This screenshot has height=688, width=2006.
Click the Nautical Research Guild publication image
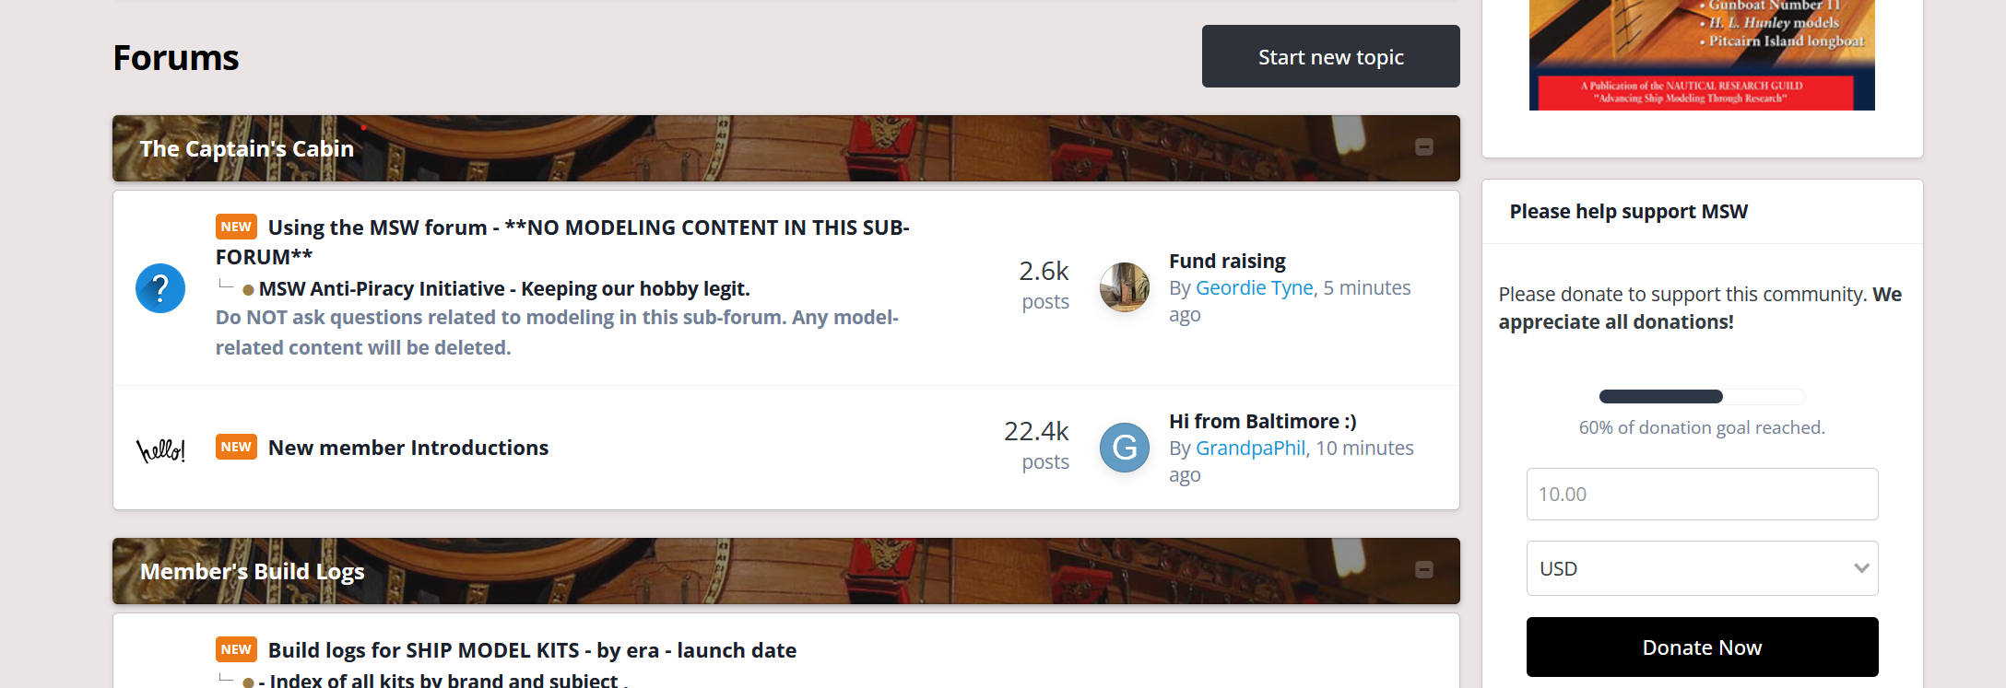pos(1702,55)
